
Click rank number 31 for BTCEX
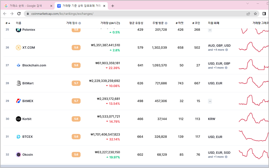coord(7,136)
